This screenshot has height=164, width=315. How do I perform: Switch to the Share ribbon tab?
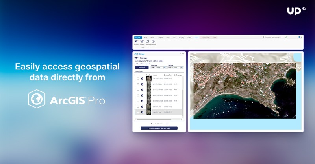pyautogui.click(x=189, y=38)
